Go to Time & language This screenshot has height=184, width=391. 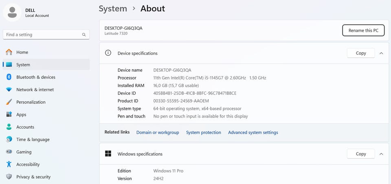(46, 139)
